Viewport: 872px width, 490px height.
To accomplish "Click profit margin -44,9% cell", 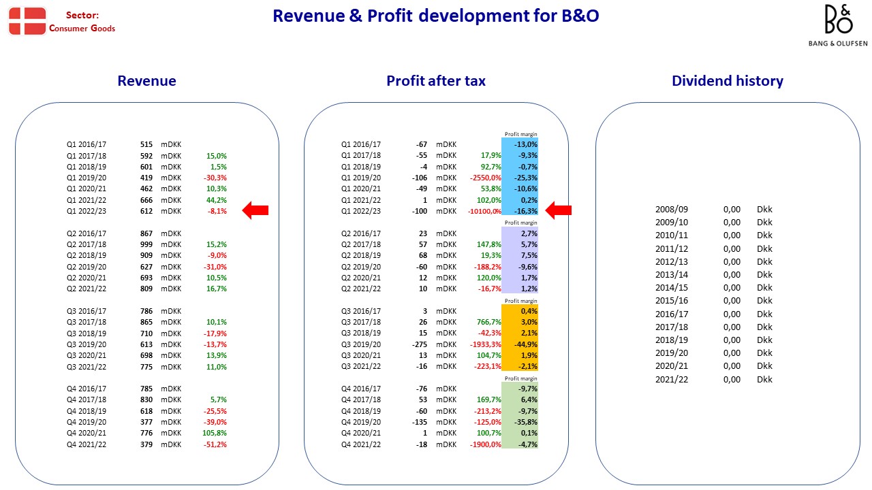I will coord(520,344).
